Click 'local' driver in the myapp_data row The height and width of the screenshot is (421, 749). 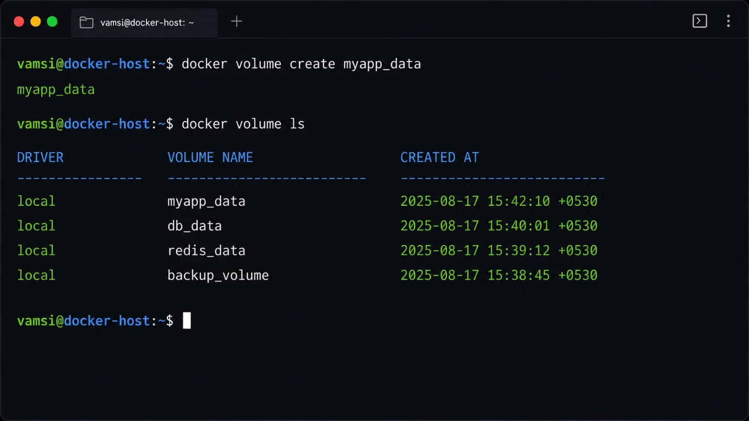36,201
